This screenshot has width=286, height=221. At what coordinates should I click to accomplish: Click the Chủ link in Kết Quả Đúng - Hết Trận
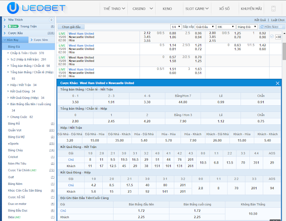(71, 160)
